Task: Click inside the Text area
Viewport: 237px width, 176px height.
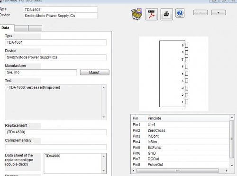Action: tap(54, 102)
